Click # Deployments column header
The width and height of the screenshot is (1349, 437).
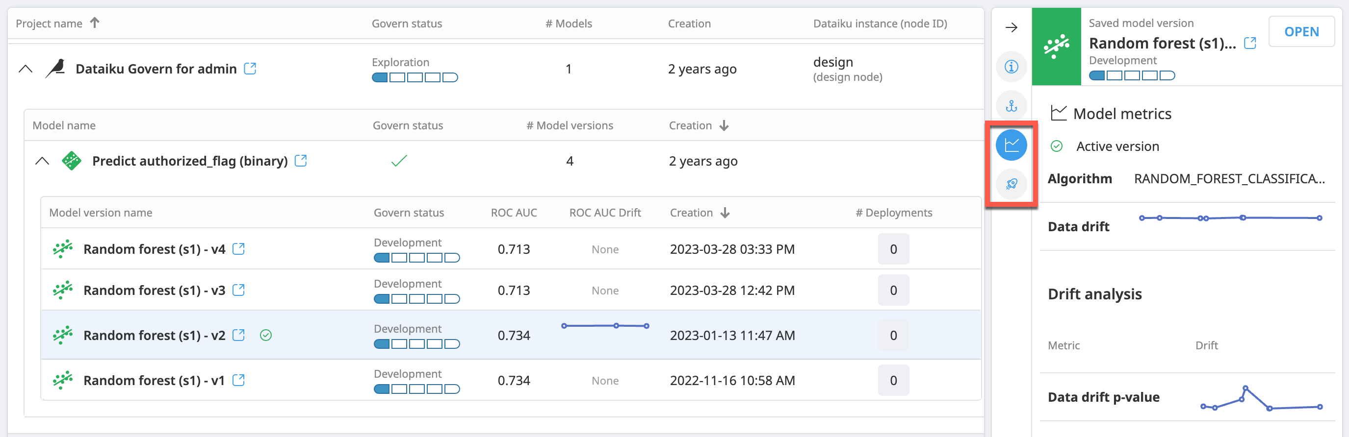pos(893,213)
